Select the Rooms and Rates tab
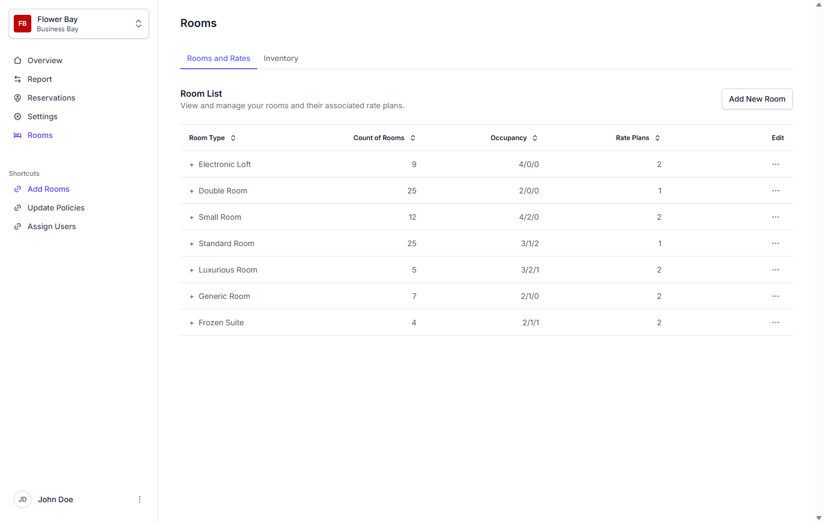 pos(218,58)
